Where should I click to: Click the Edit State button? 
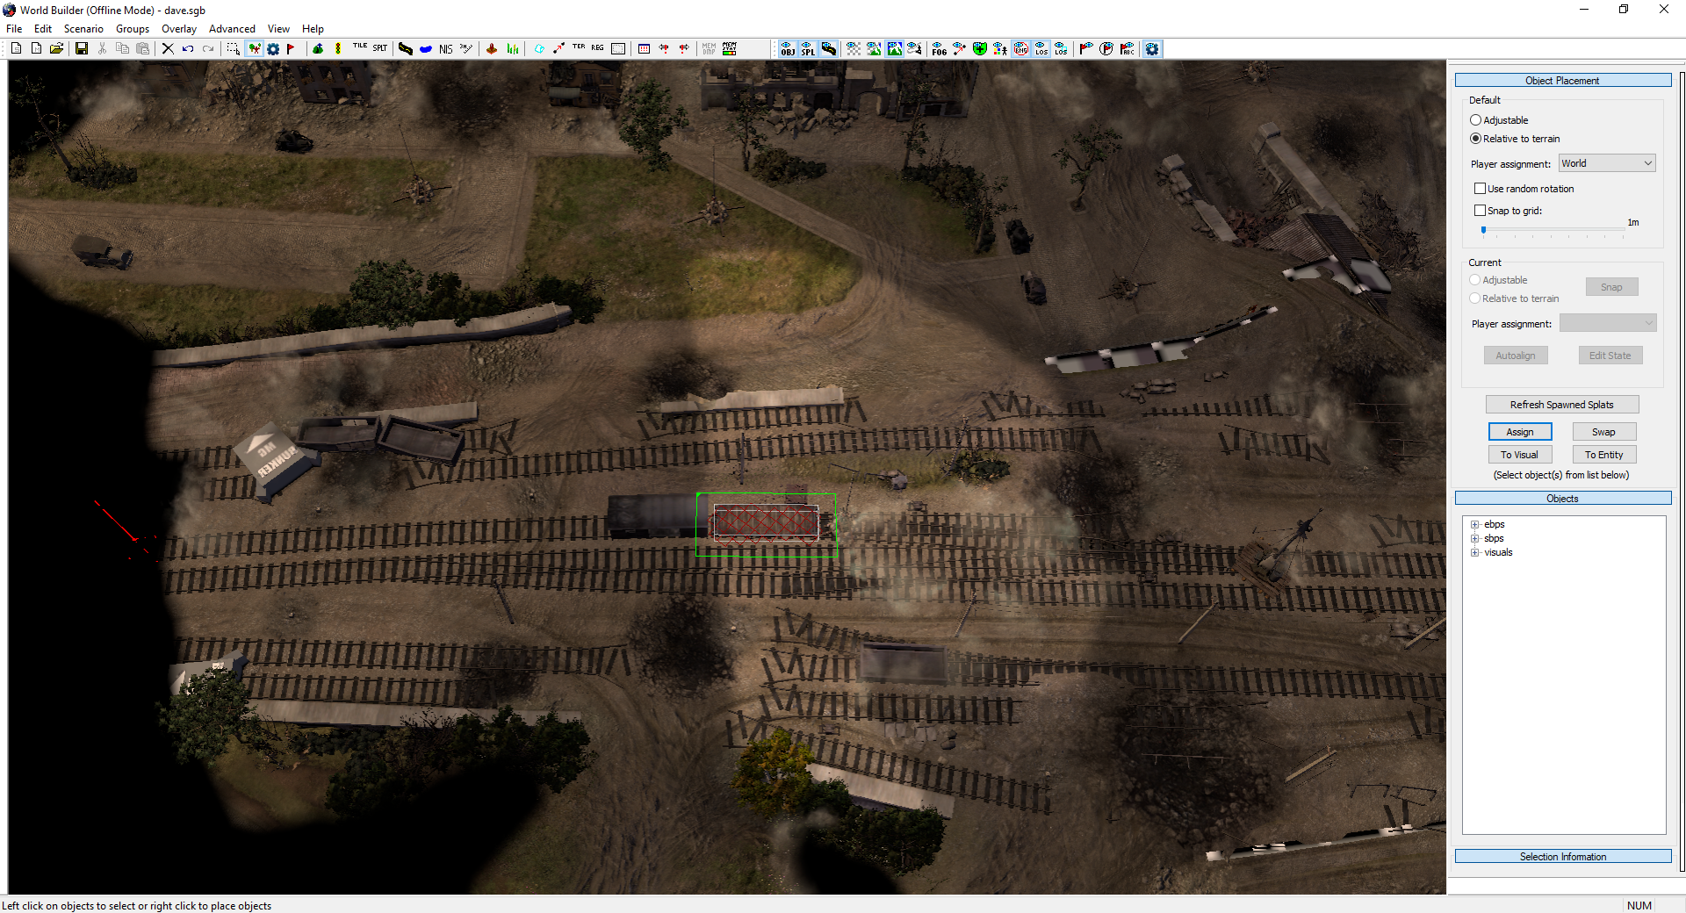click(x=1610, y=356)
